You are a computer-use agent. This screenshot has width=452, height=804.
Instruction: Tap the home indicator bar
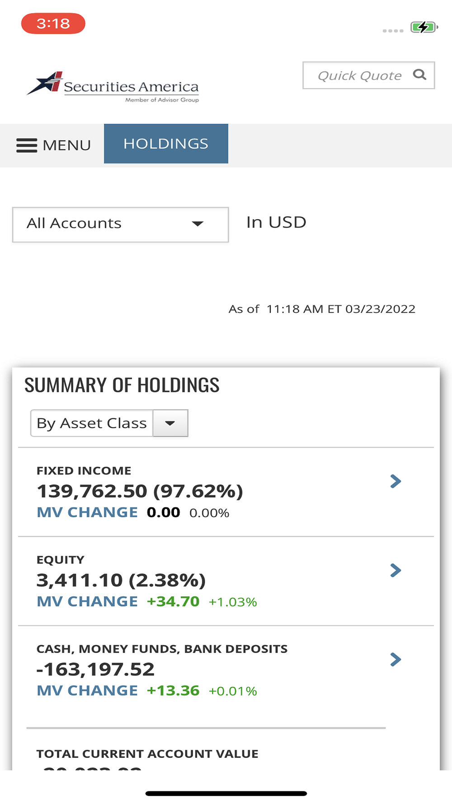point(226,793)
